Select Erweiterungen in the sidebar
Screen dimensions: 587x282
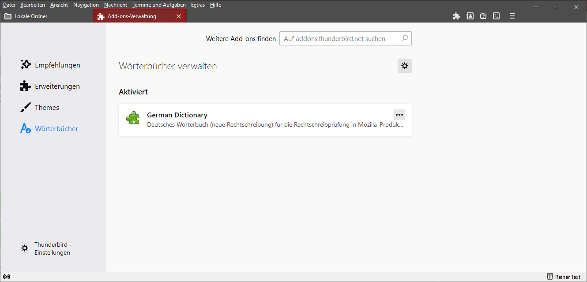click(x=57, y=86)
